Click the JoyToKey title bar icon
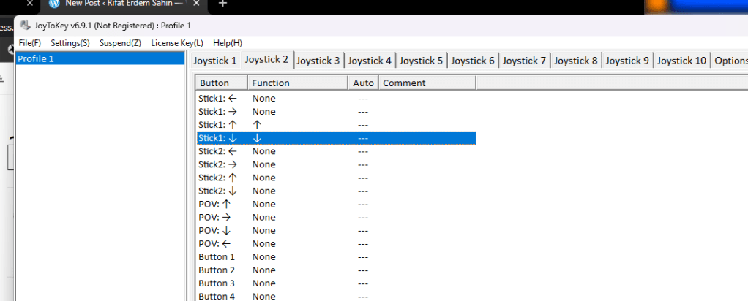This screenshot has width=748, height=301. point(26,26)
